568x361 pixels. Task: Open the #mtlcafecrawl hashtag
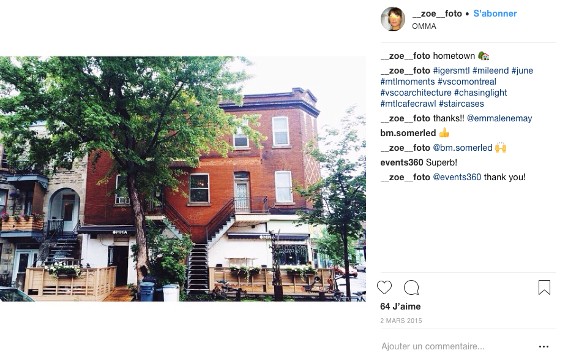pos(408,104)
